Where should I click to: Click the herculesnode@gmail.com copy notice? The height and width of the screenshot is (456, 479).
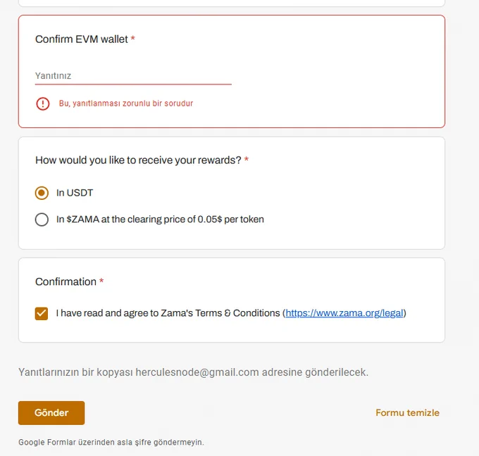click(194, 372)
